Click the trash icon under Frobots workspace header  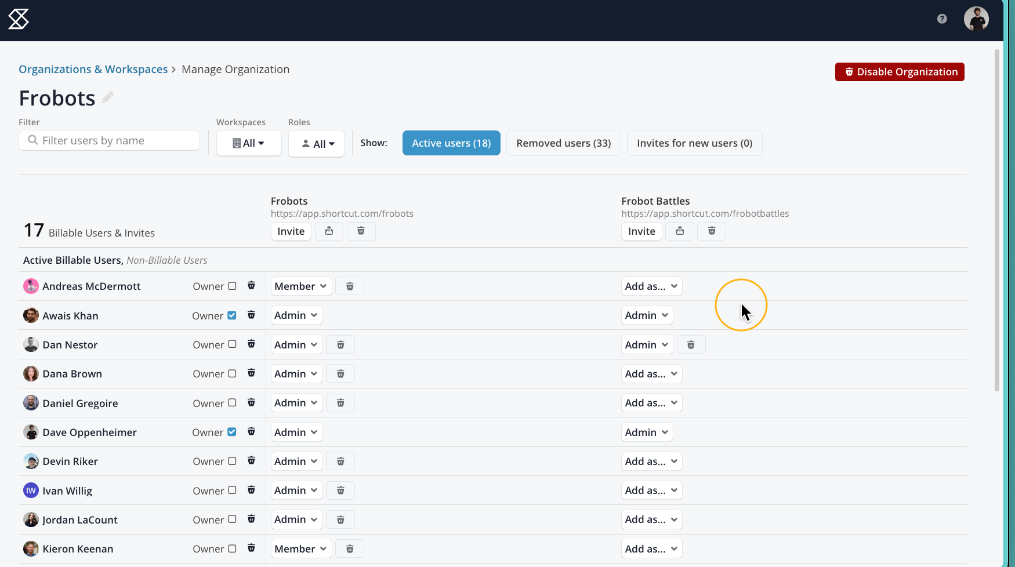click(361, 231)
